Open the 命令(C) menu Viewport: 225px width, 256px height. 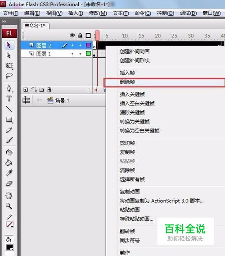(143, 13)
